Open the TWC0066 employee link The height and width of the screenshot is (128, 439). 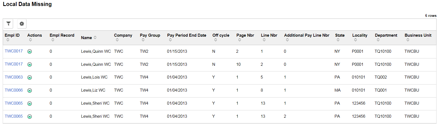coord(14,90)
